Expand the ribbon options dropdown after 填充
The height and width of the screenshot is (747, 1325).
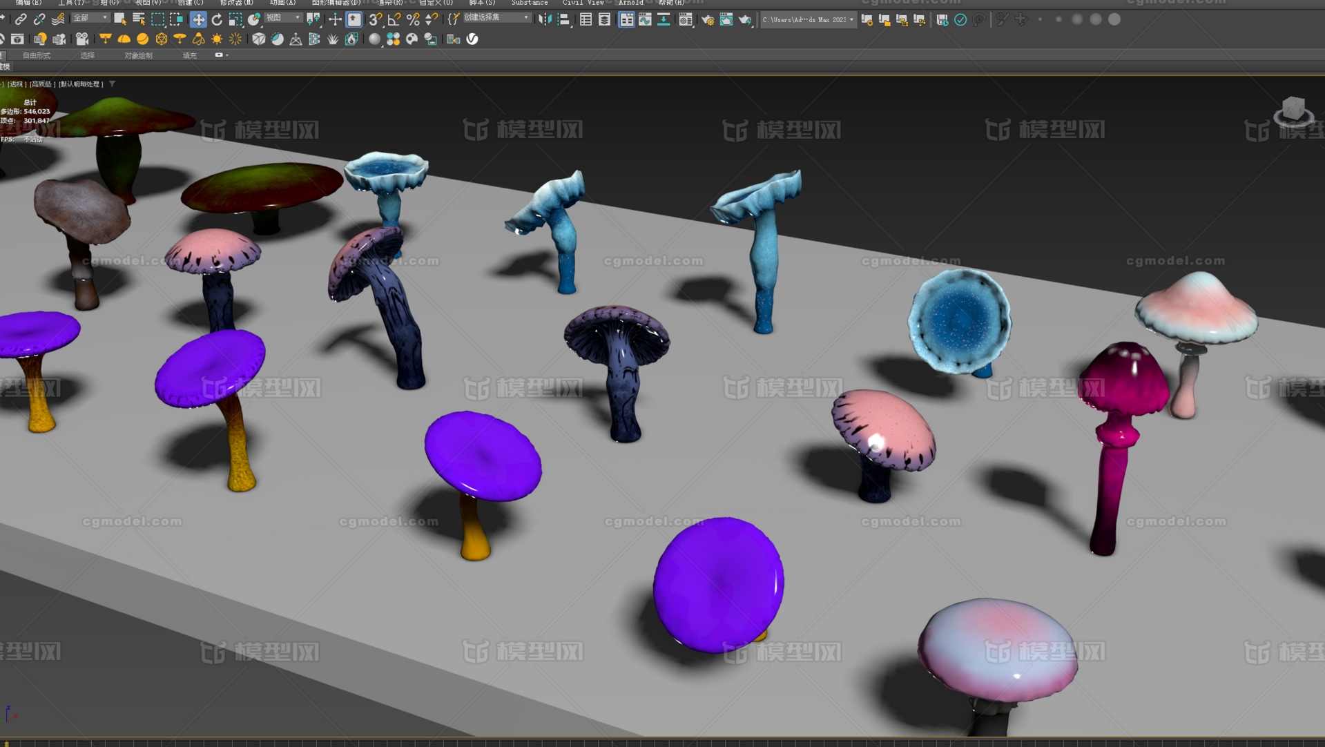coord(222,55)
